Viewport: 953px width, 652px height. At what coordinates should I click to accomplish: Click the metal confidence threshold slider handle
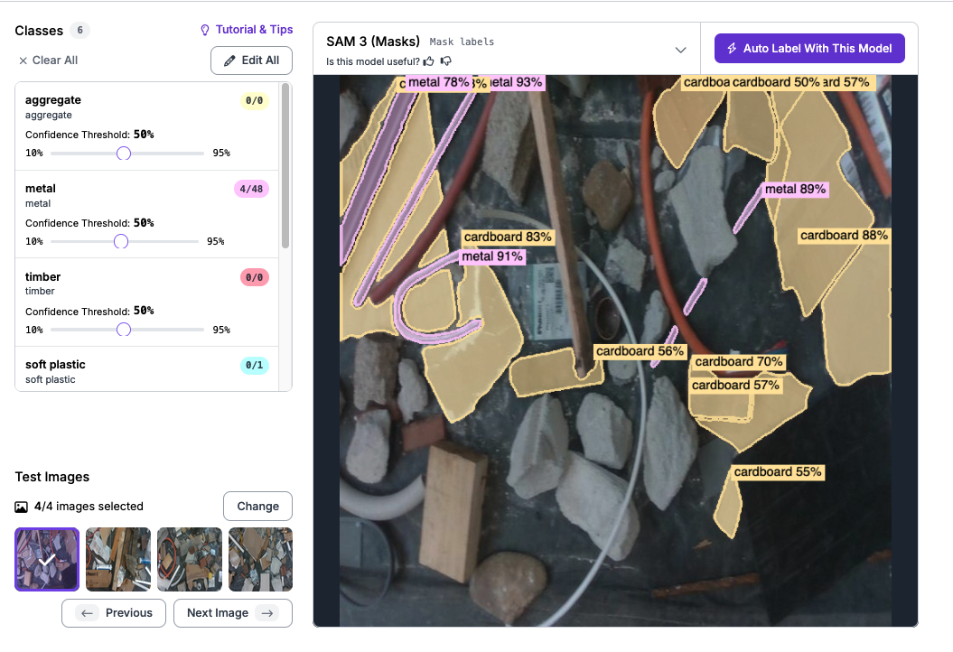121,241
